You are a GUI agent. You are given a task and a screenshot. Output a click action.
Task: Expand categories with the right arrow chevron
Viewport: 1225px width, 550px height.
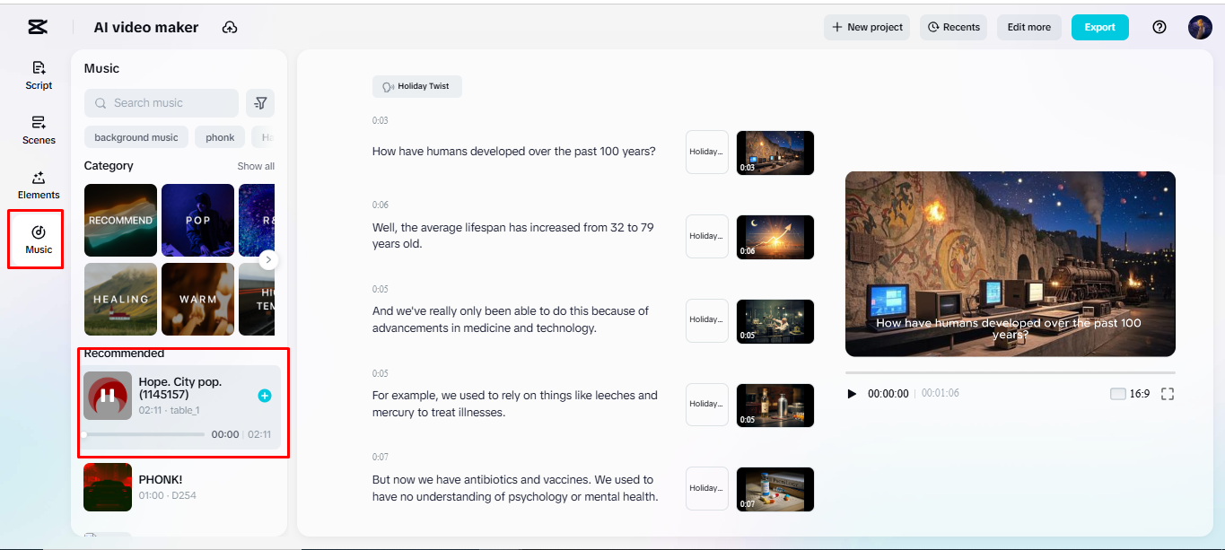coord(268,260)
